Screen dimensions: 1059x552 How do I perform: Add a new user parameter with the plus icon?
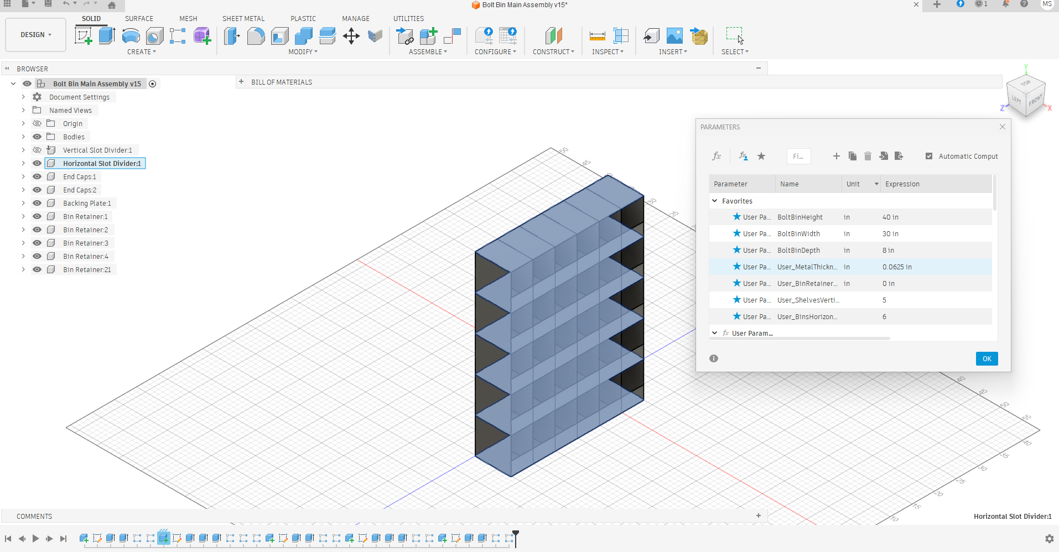(836, 156)
